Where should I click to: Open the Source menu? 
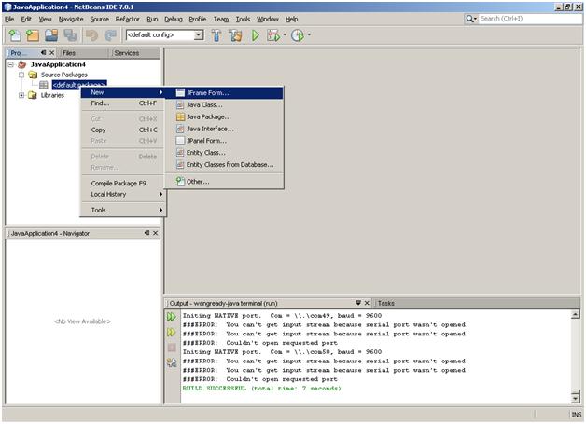[100, 19]
